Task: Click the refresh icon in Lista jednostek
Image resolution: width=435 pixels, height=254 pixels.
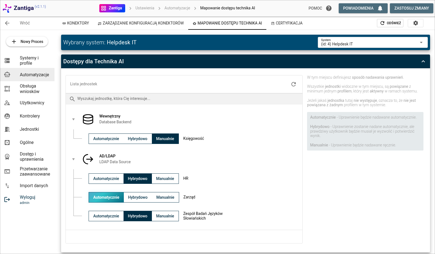Action: pyautogui.click(x=294, y=84)
